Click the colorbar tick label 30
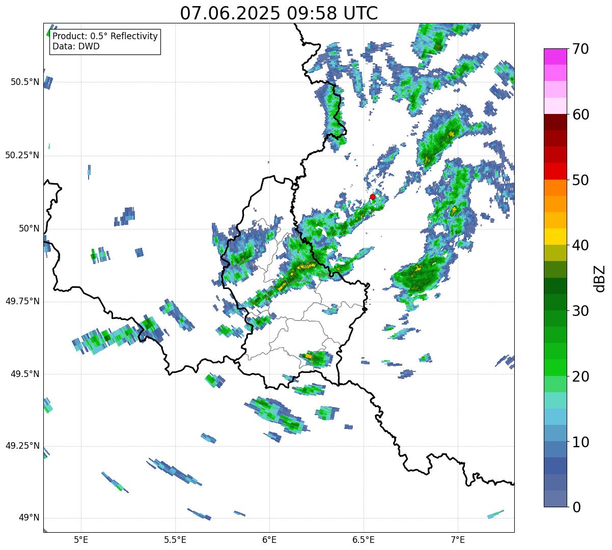 580,311
